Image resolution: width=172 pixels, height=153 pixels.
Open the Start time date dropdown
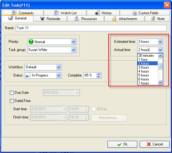click(64, 109)
